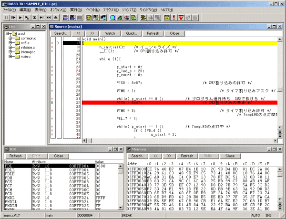Screen dimensions: 286x219
Task: Expand the common.c tree node
Action: tap(10, 38)
